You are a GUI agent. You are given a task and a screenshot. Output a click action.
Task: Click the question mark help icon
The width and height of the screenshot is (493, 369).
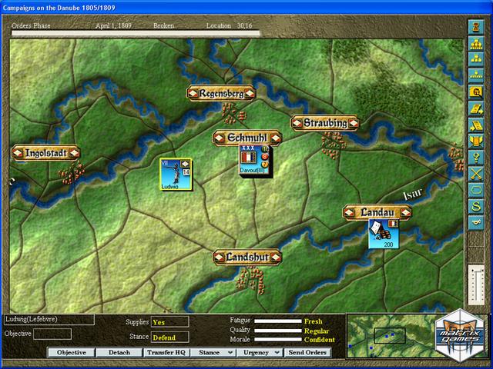476,157
